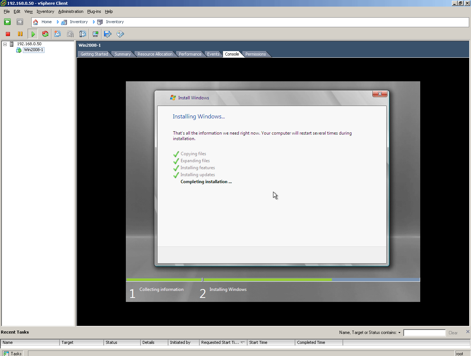Switch to the Getting Started tab
The height and width of the screenshot is (356, 471).
(94, 54)
